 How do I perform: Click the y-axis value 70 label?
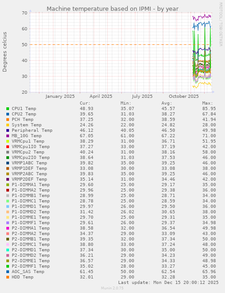click(x=25, y=13)
